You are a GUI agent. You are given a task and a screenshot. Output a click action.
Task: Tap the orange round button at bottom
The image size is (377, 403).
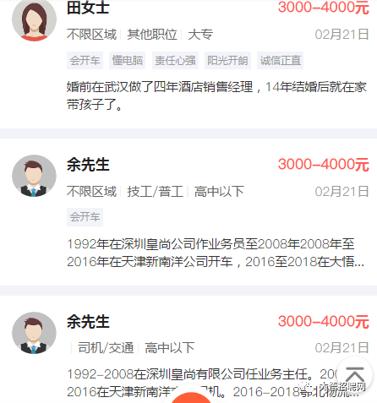point(191,398)
